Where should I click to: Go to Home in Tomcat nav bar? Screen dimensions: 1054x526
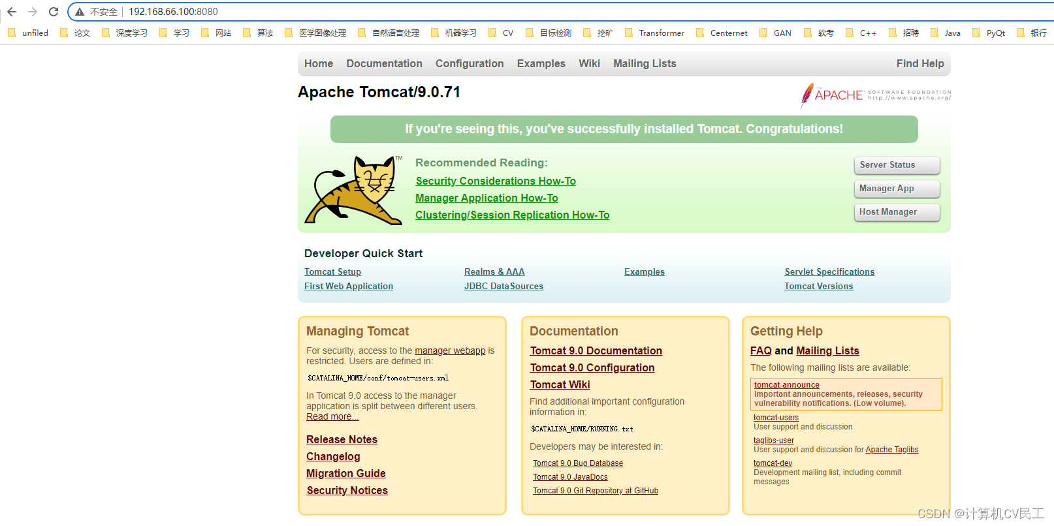[x=319, y=63]
